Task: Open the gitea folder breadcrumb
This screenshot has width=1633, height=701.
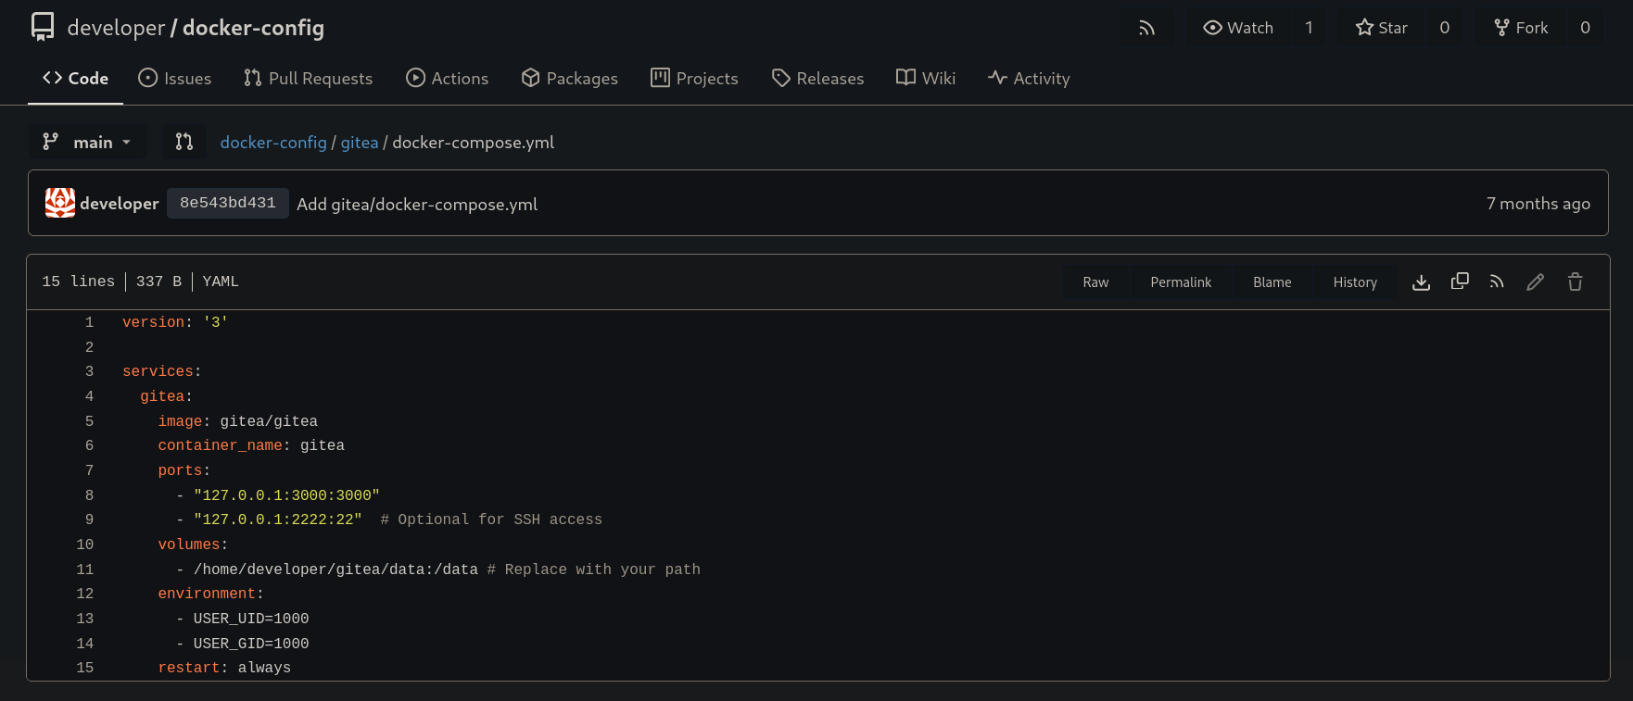Action: (360, 143)
